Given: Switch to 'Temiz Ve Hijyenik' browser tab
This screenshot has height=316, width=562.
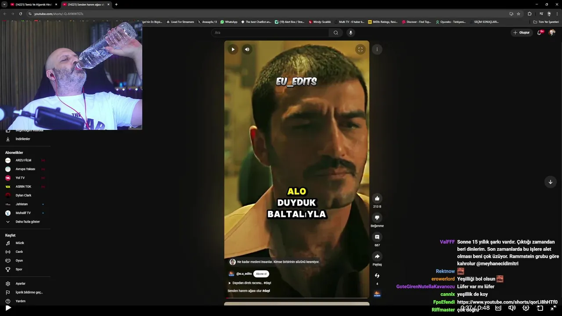Looking at the screenshot, I should click(33, 4).
